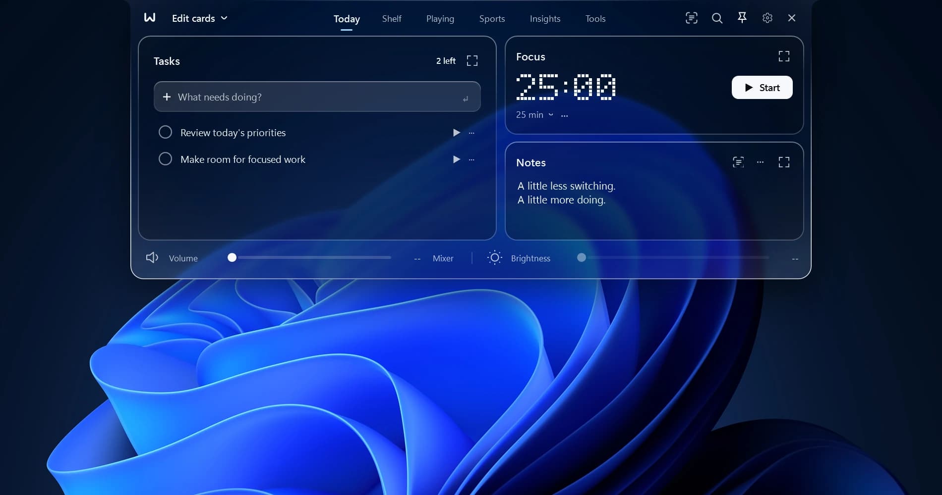Mute using the Volume speaker icon
942x495 pixels.
[x=152, y=257]
